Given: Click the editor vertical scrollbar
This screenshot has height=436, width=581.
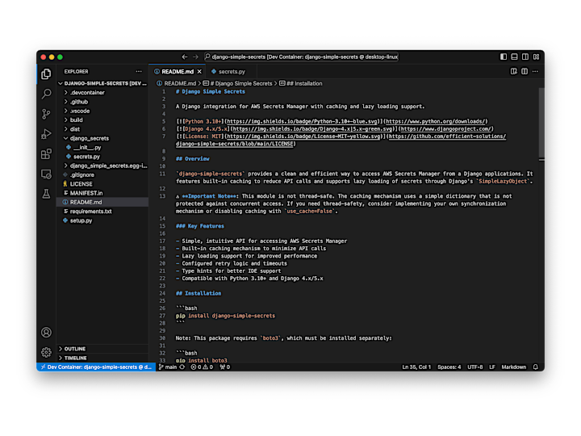Looking at the screenshot, I should coord(541,123).
